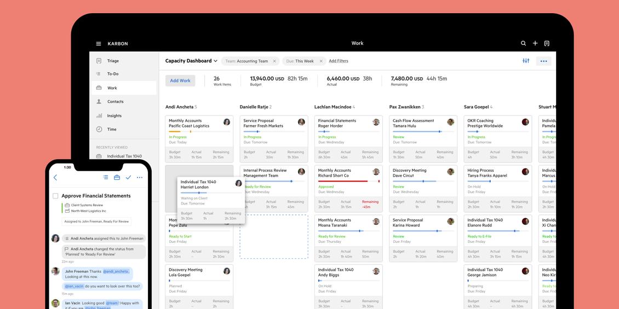Open view settings sliders icon

point(526,61)
